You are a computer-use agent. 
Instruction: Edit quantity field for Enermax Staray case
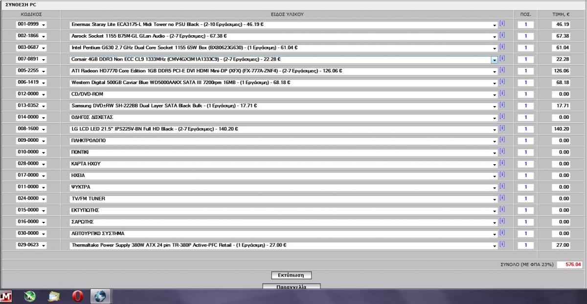[x=525, y=24]
